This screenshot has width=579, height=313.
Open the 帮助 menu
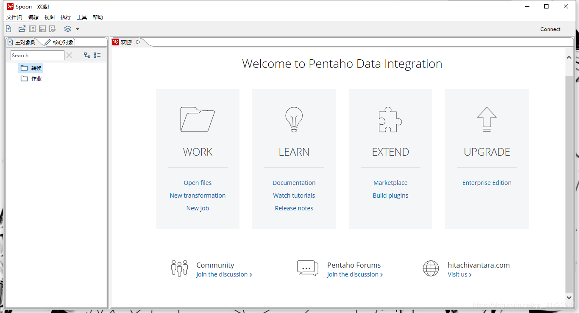tap(98, 17)
